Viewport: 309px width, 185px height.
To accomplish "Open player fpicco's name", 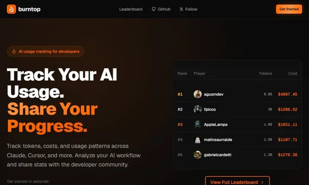I will pos(210,109).
